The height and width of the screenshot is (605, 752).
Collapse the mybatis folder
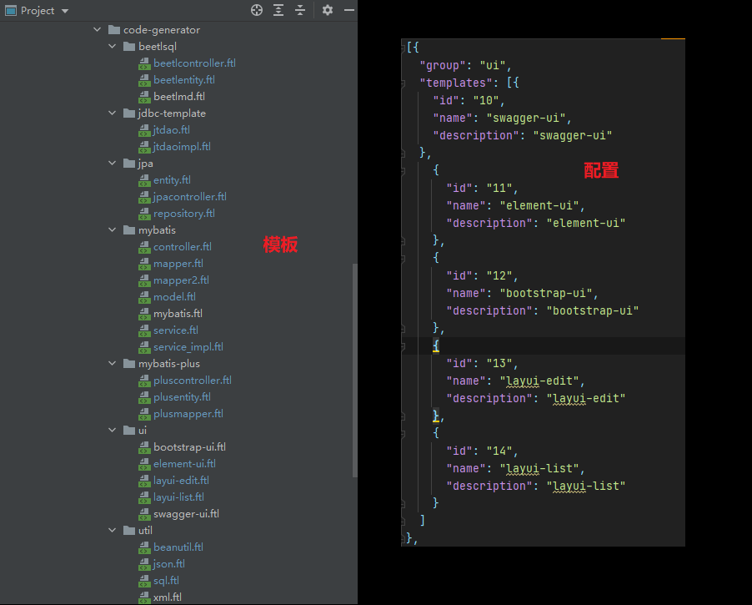coord(113,230)
